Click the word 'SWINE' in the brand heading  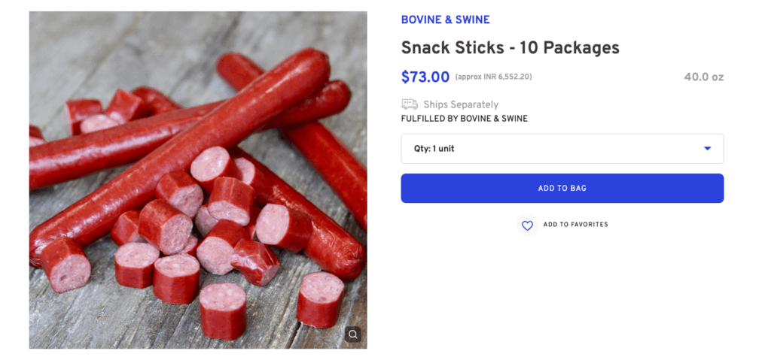(472, 20)
